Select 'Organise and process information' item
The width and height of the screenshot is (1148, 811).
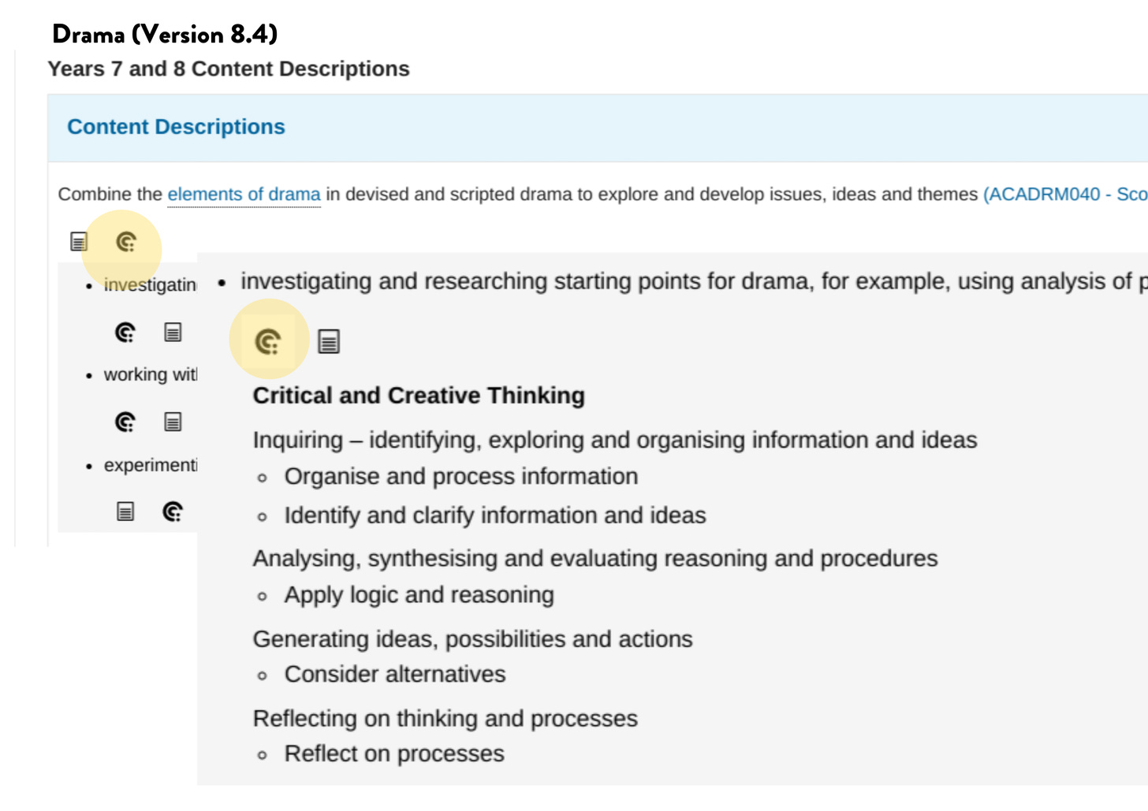click(x=460, y=477)
